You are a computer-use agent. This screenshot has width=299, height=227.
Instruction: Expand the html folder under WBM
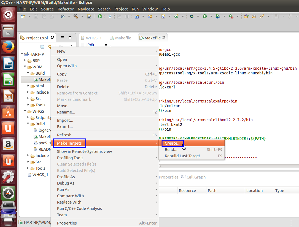click(x=28, y=86)
